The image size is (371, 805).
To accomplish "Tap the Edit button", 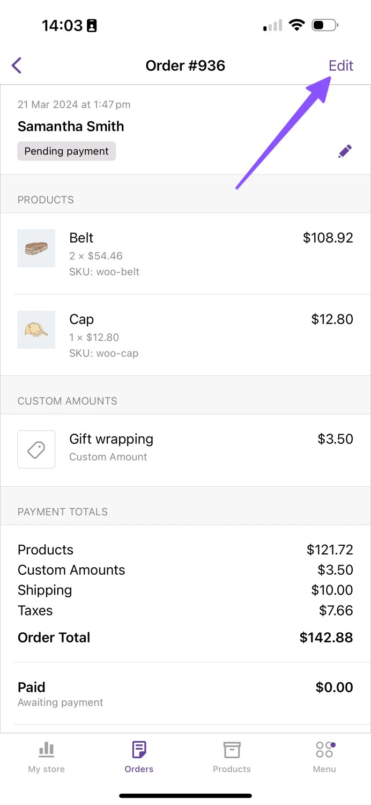I will point(340,65).
